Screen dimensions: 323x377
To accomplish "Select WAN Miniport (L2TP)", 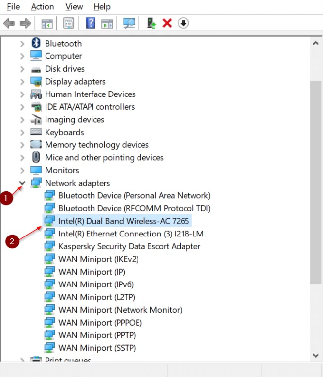I will pos(96,297).
